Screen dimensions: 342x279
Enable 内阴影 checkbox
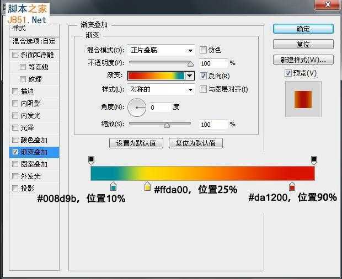click(15, 103)
